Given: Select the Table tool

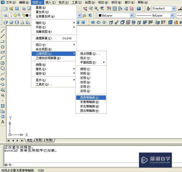Looking at the screenshot, I should [x=2, y=117].
